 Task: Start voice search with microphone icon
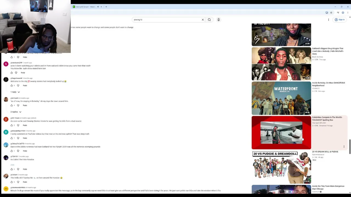219,20
